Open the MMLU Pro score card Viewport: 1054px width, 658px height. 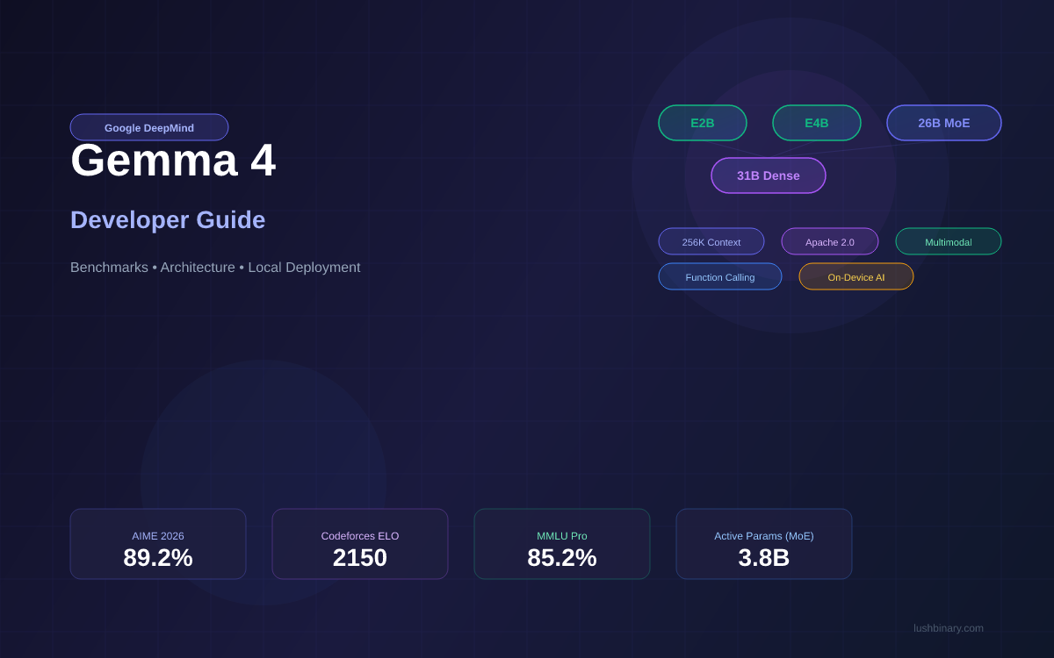tap(562, 544)
